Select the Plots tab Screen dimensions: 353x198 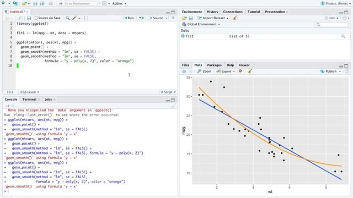click(x=198, y=65)
